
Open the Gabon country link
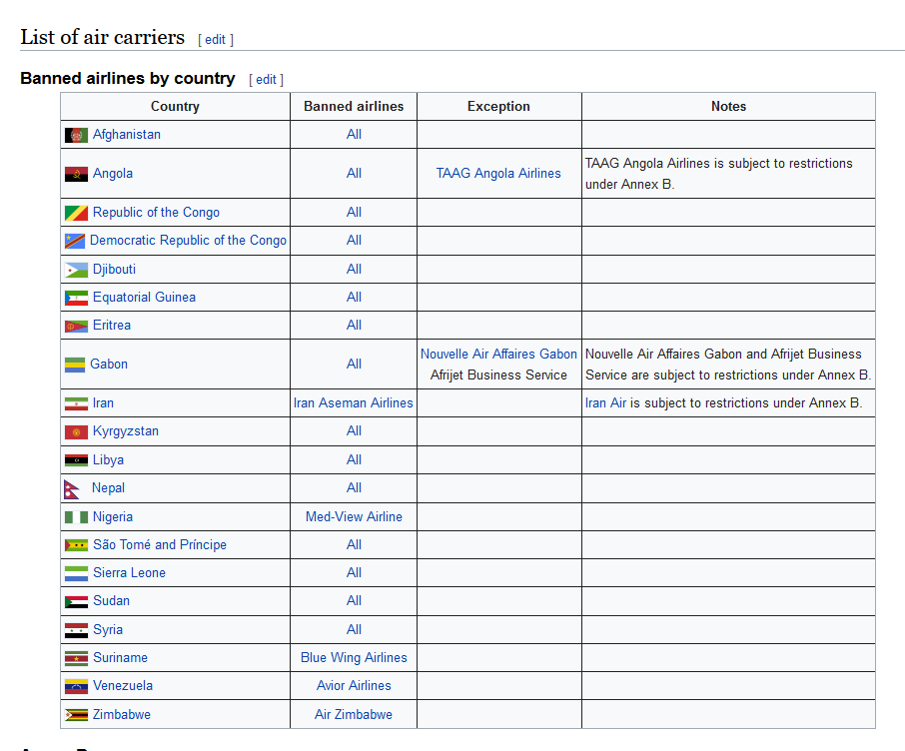109,365
